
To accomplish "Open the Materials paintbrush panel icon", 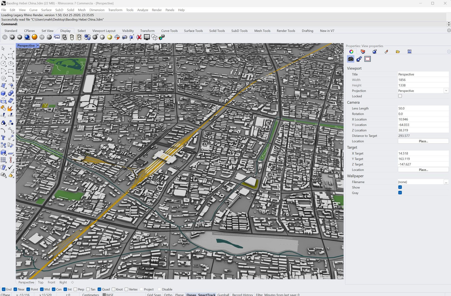I will click(x=386, y=52).
